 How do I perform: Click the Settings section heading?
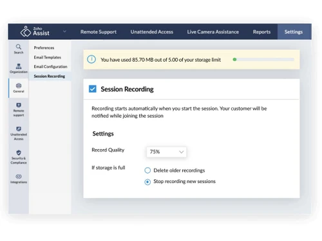tap(103, 134)
